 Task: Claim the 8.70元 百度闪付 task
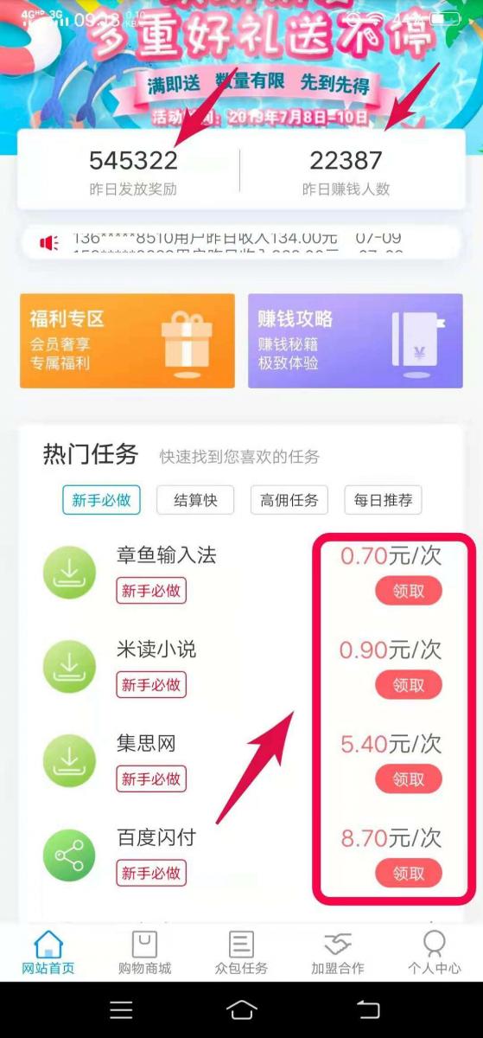(x=409, y=874)
